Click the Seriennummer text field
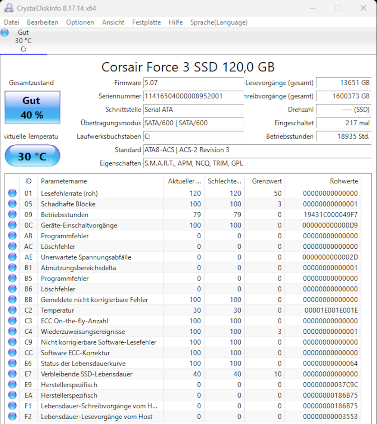This screenshot has height=424, width=377. (x=193, y=96)
